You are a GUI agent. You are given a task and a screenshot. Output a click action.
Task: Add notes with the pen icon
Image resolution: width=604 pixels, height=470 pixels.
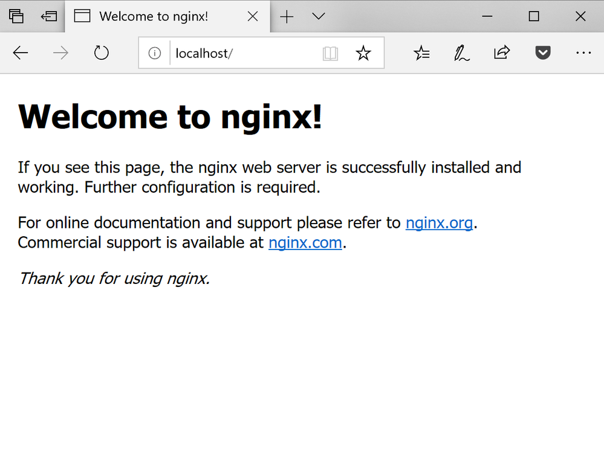click(x=461, y=53)
